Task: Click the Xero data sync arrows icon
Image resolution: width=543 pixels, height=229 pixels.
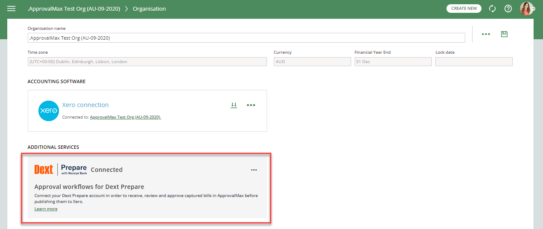Action: point(234,105)
